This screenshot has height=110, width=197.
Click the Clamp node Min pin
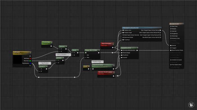point(86,55)
